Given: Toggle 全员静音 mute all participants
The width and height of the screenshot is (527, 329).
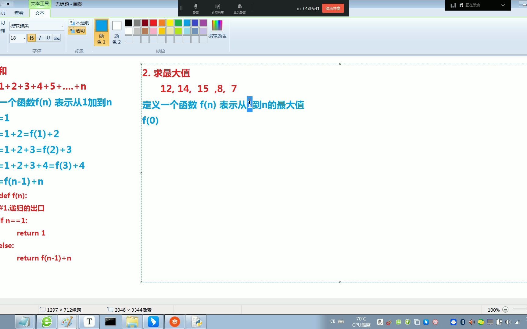Looking at the screenshot, I should tap(240, 8).
